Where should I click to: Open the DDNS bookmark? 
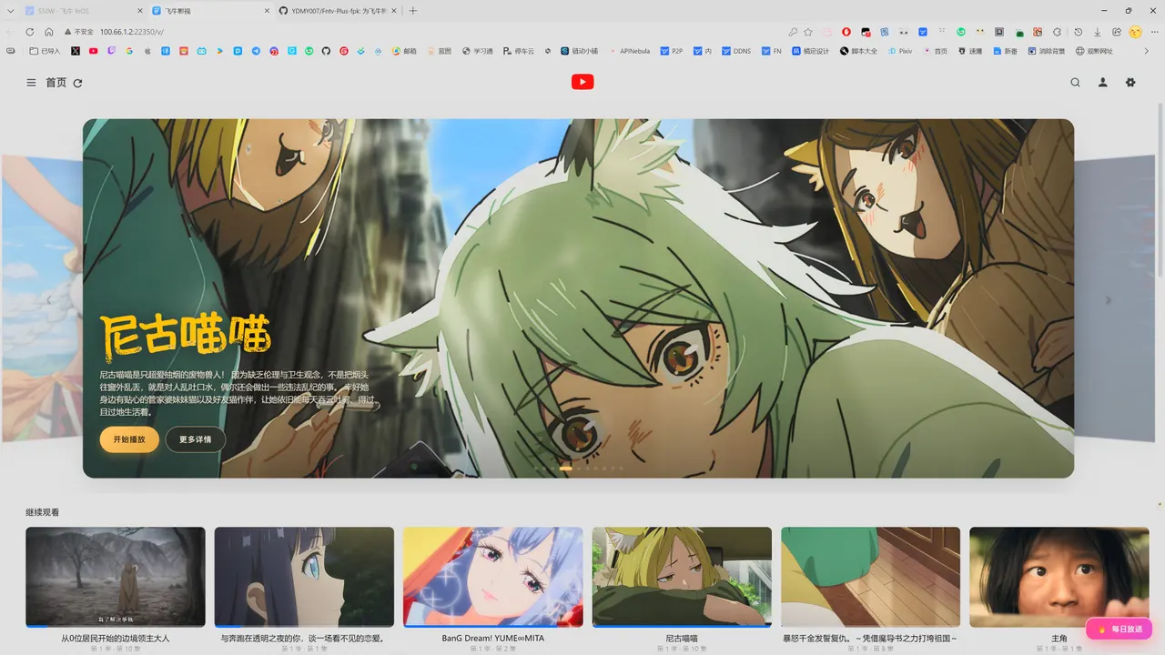pos(736,51)
